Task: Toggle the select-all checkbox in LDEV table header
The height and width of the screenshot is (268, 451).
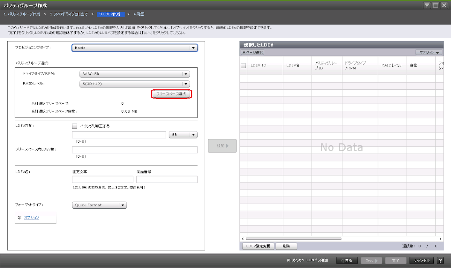Action: tap(244, 66)
